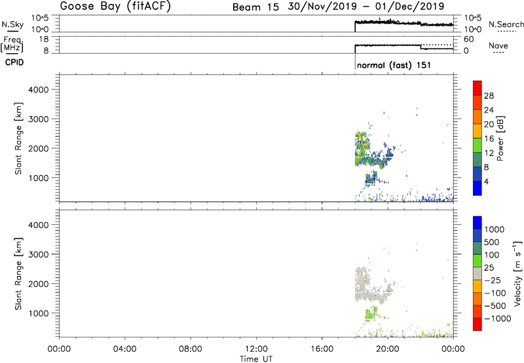Click the '4' Power colorbar value
Image resolution: width=524 pixels, height=363 pixels.
486,181
